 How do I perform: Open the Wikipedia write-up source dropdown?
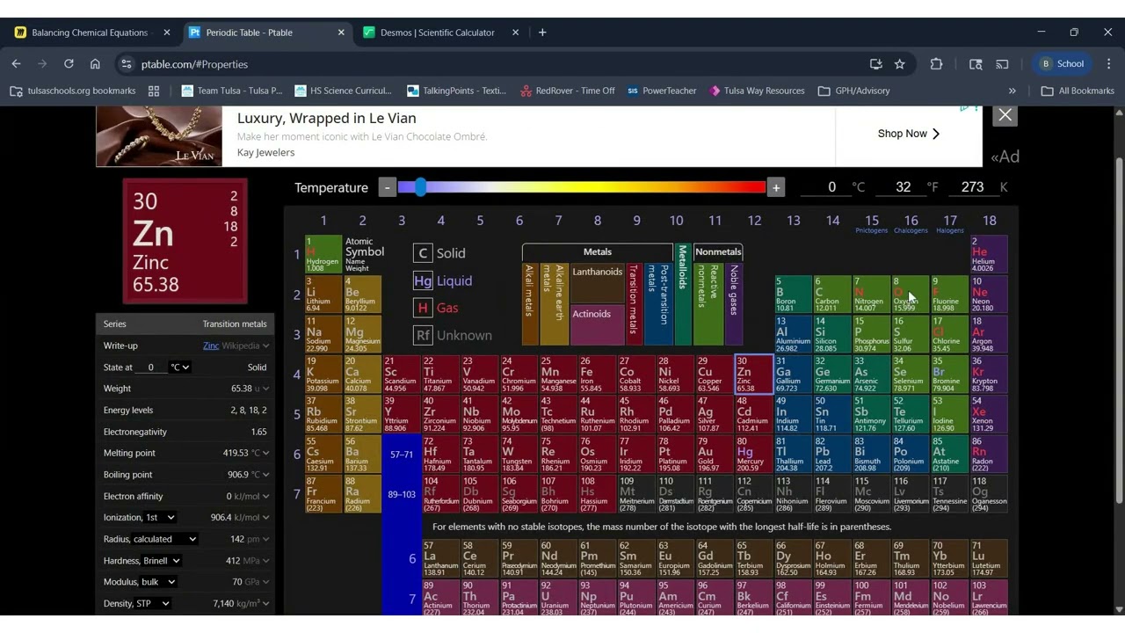click(245, 346)
